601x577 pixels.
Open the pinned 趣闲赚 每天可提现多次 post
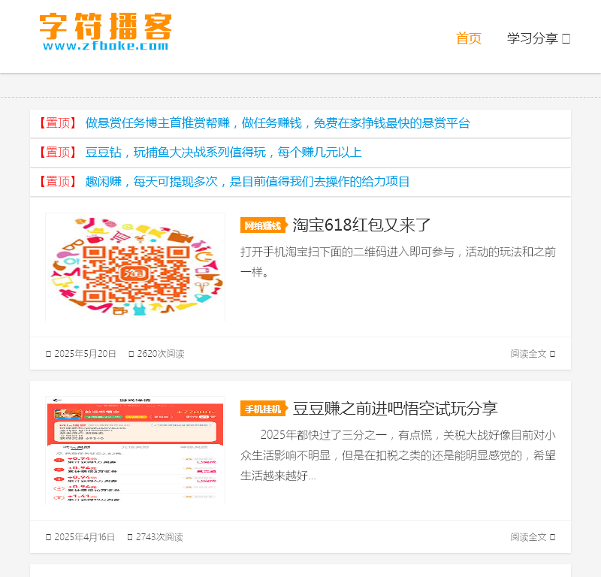[x=247, y=182]
